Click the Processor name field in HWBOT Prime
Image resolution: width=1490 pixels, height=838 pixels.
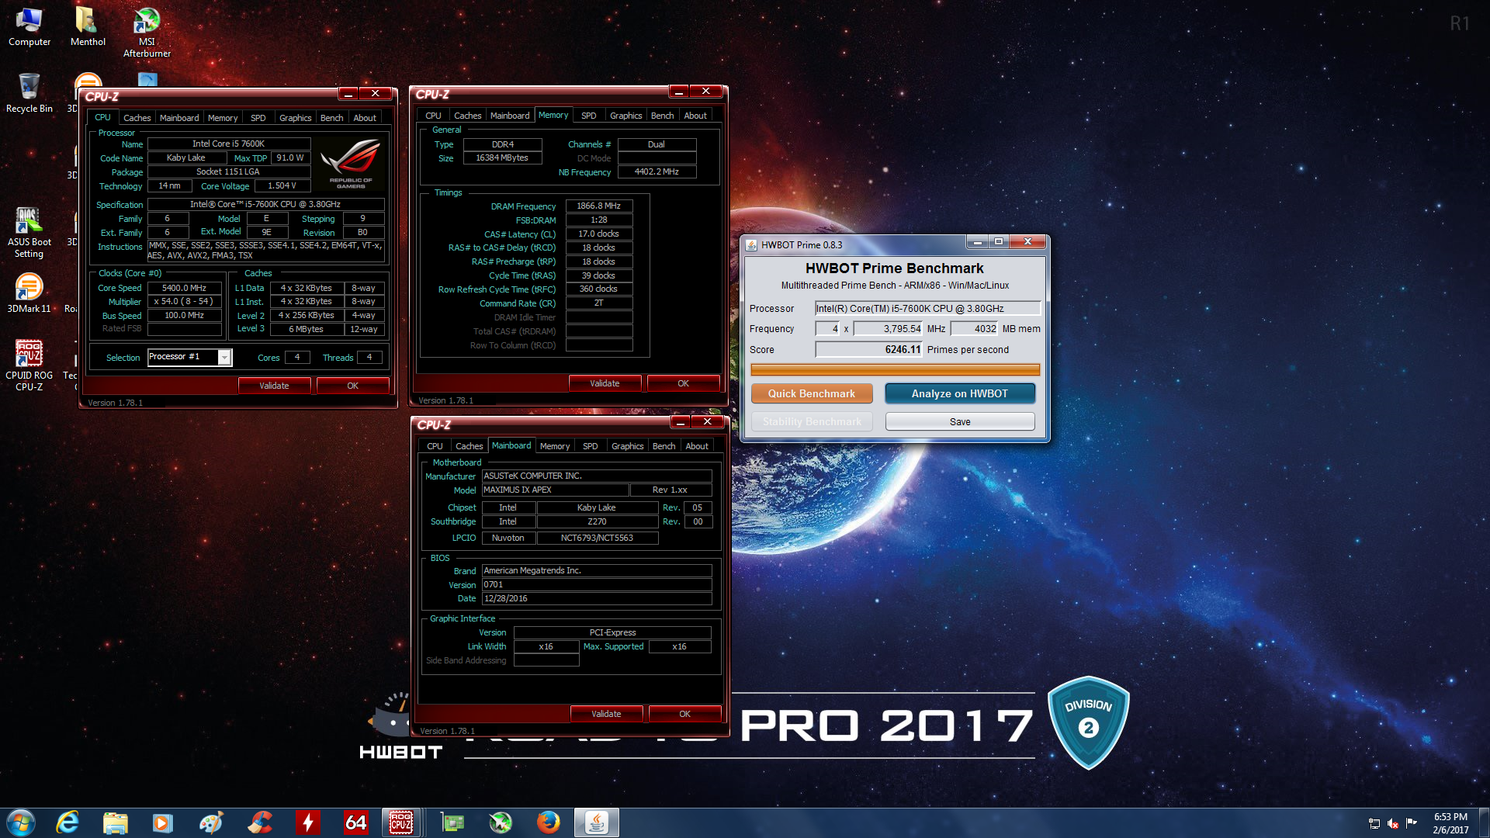click(x=927, y=308)
